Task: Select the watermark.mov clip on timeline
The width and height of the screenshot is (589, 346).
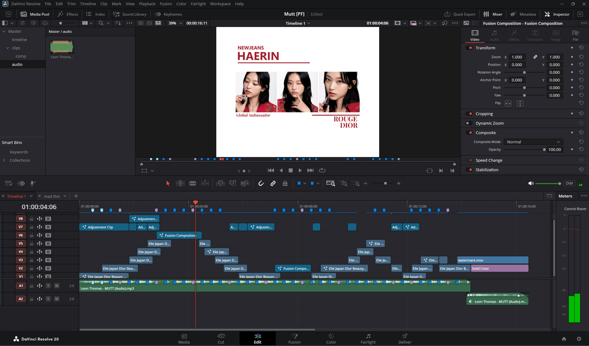Action: [492, 260]
